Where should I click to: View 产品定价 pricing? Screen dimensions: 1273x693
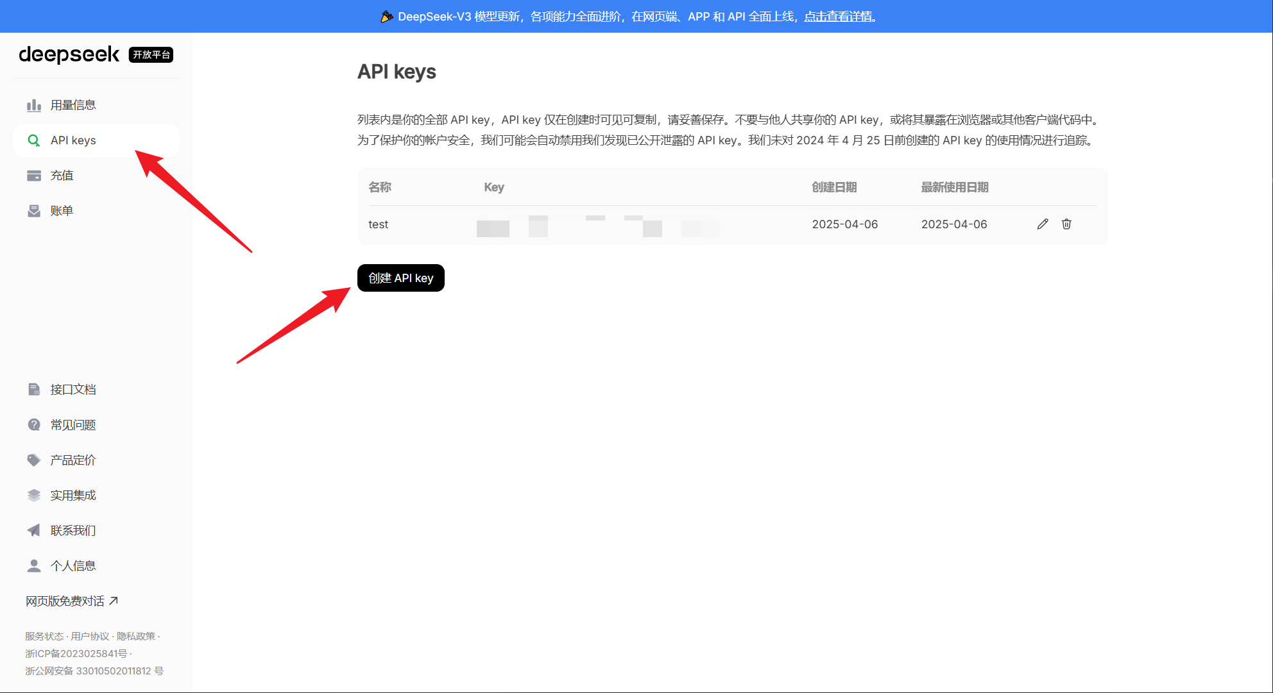tap(96, 460)
